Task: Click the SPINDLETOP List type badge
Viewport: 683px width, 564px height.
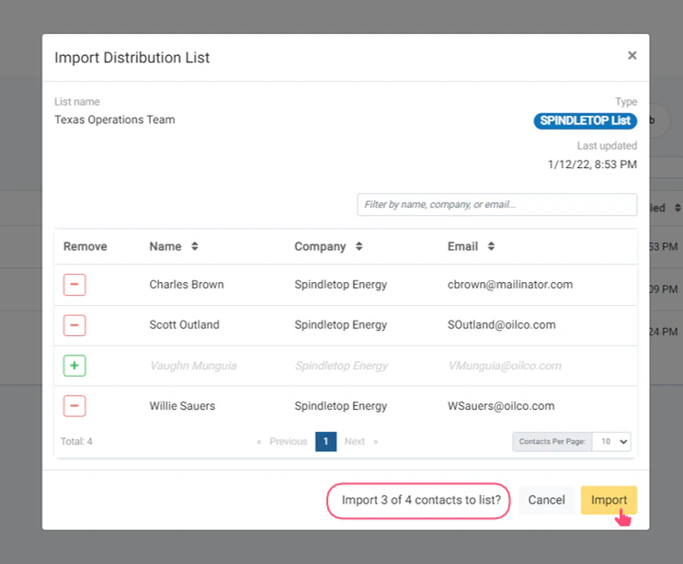Action: (585, 120)
